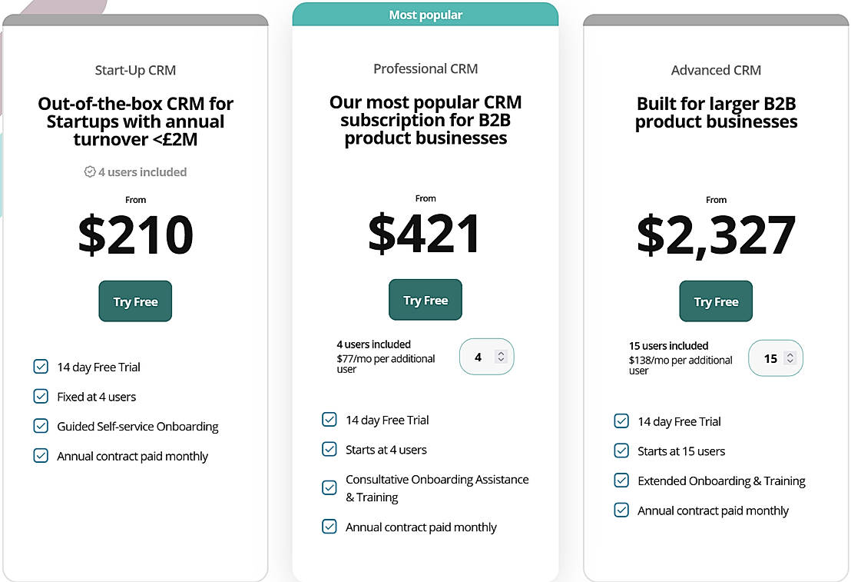Viewport: 851px width, 582px height.
Task: Click checkmark icon next to Starts at 4 users
Action: pyautogui.click(x=329, y=449)
